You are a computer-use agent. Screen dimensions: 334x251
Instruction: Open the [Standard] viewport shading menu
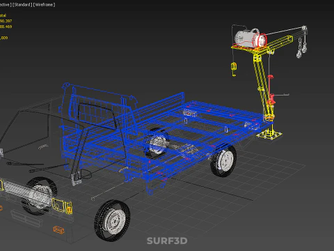tap(22, 5)
